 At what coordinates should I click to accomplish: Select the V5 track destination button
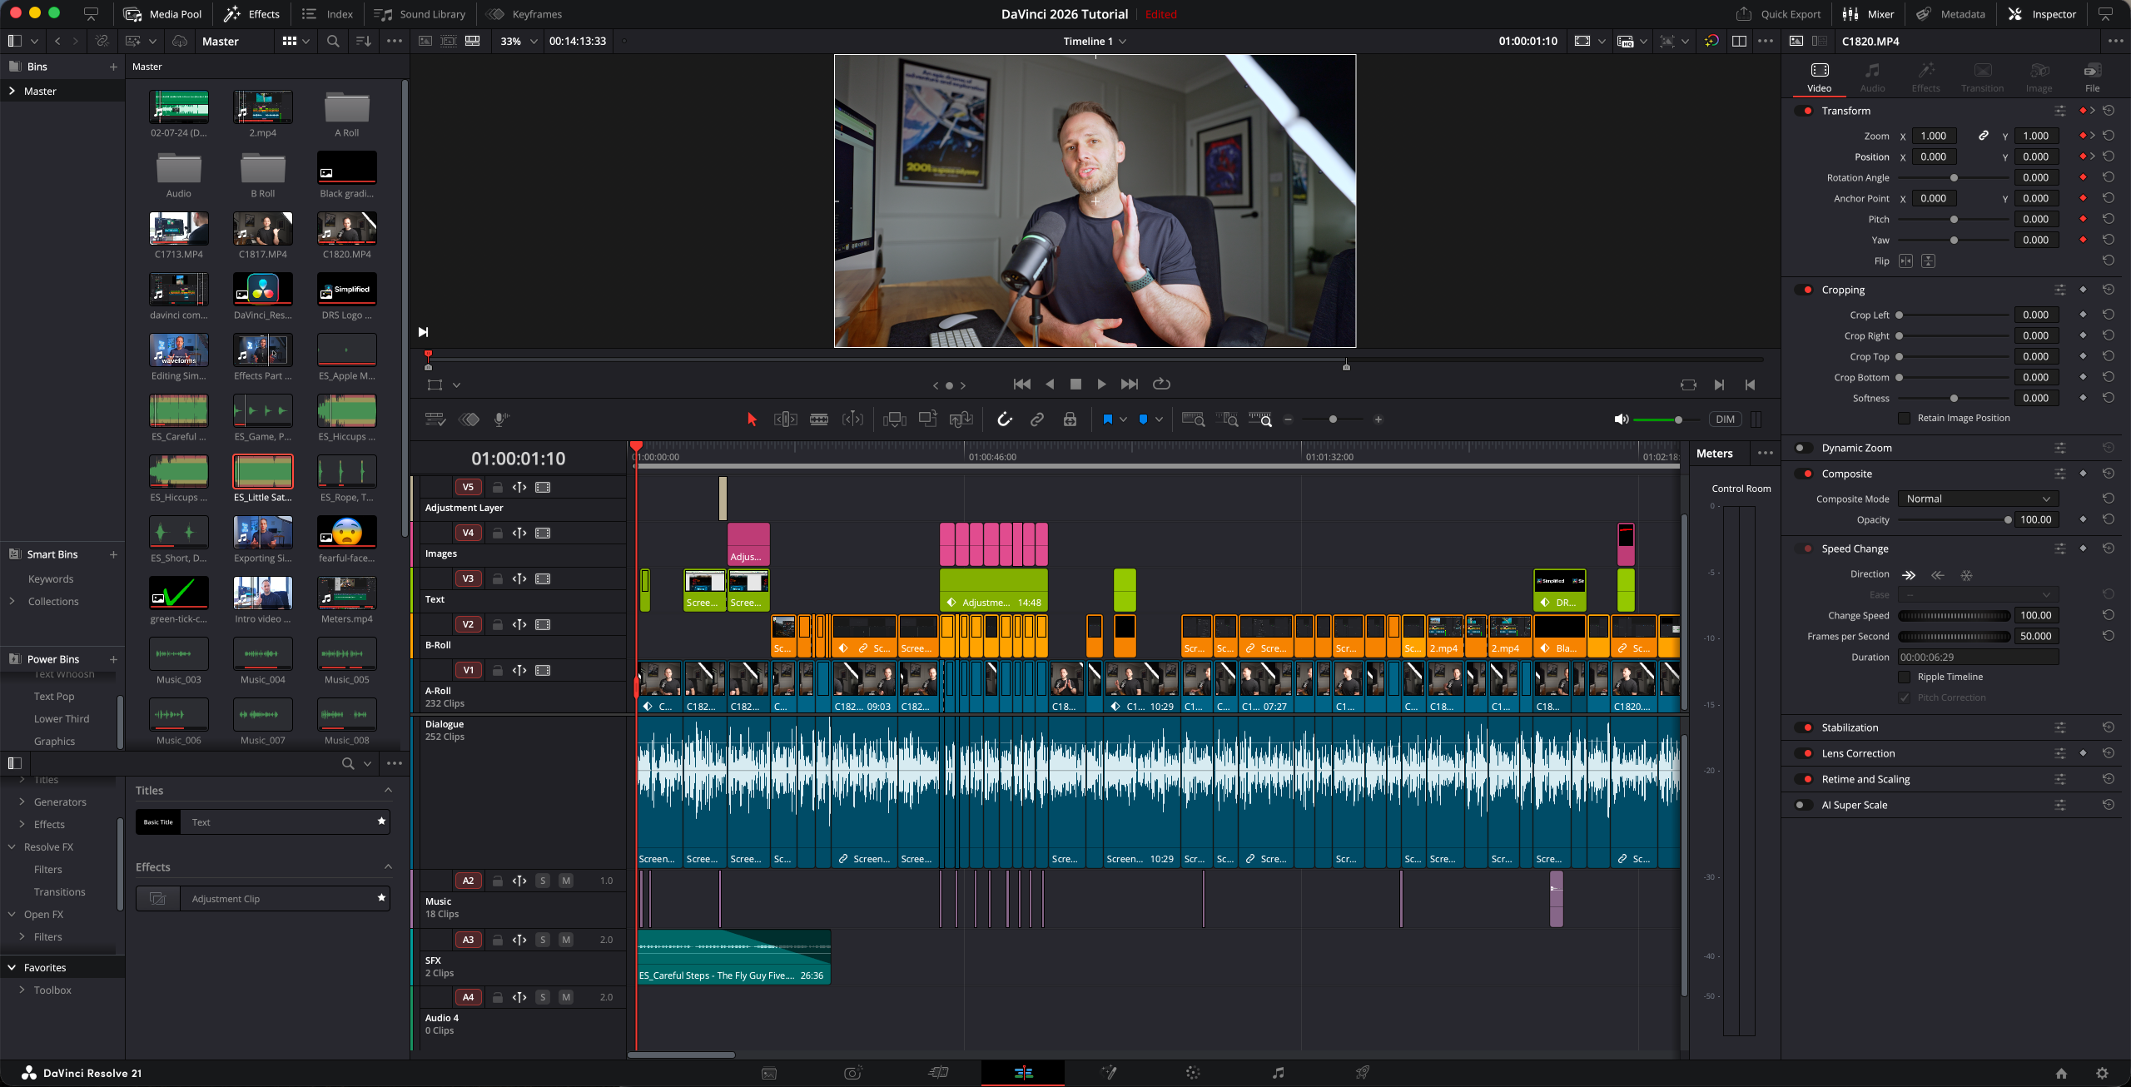click(468, 487)
